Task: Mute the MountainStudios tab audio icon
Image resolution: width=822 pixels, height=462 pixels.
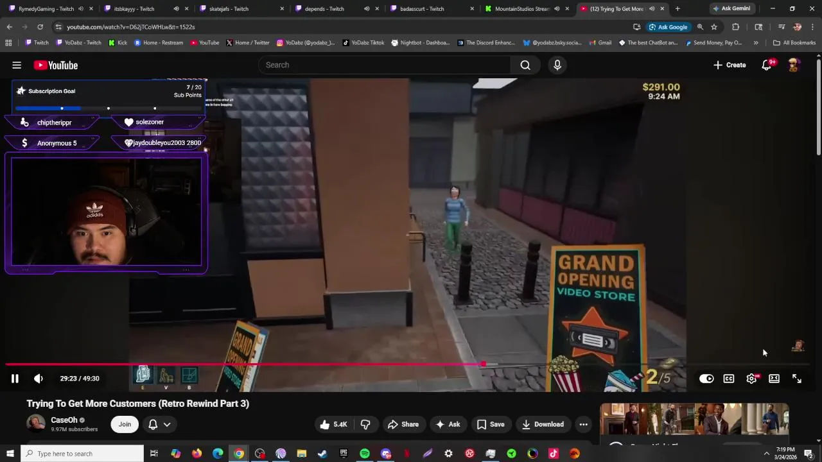Action: coord(557,9)
